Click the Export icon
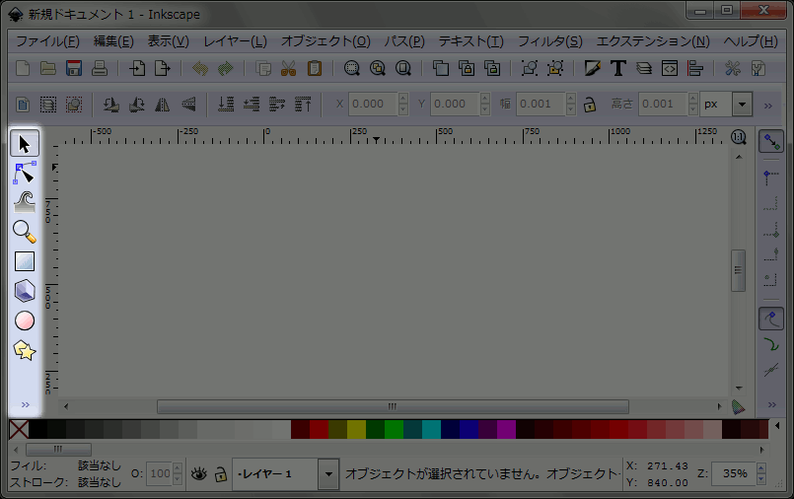 (163, 68)
